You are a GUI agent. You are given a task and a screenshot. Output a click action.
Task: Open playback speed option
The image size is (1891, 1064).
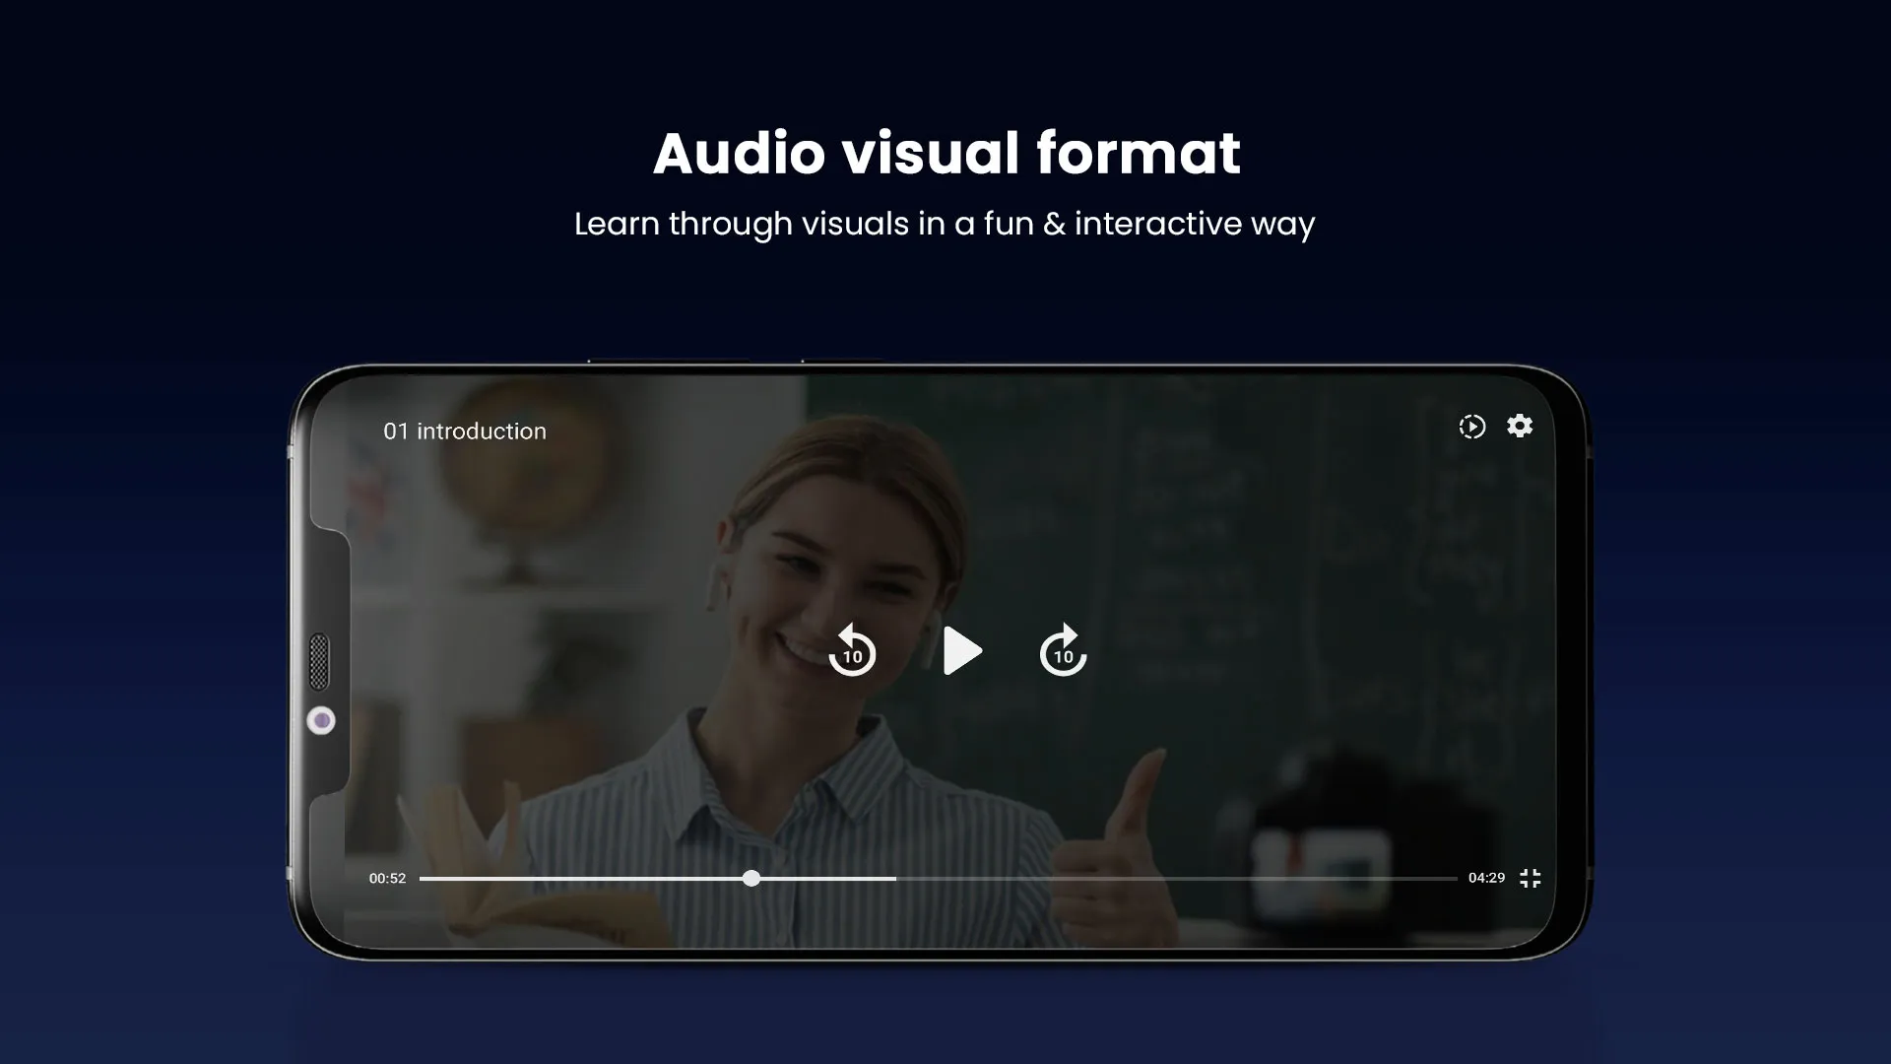(x=1471, y=427)
